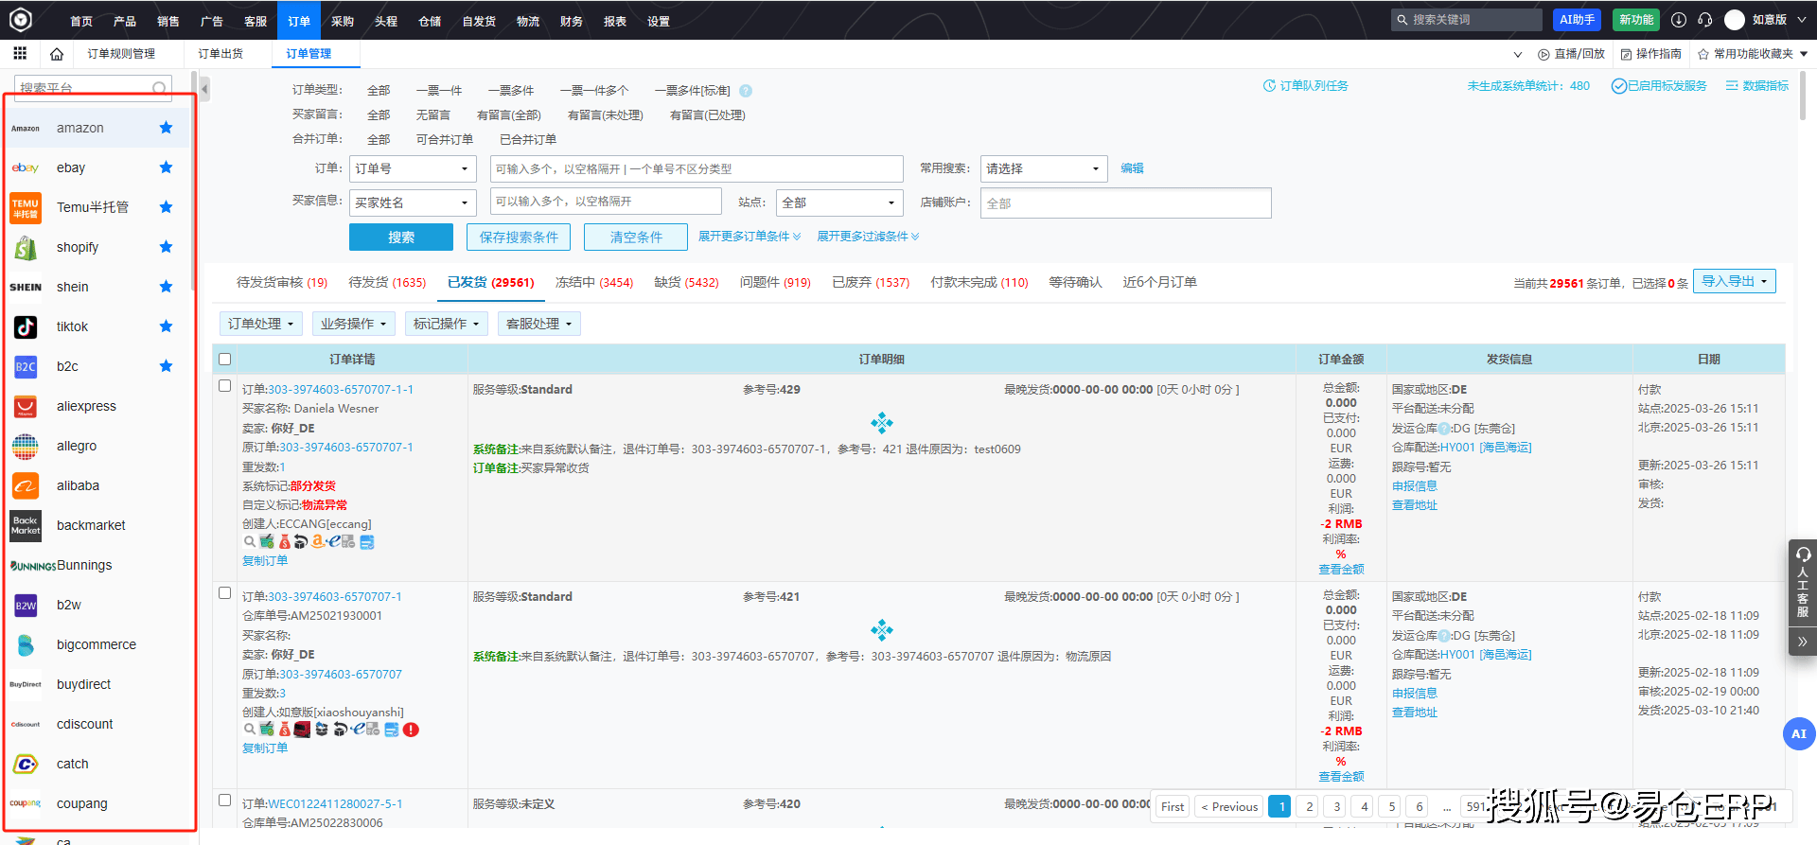Go to page 2 in pagination
Screen dimensions: 1817x845
click(x=1309, y=806)
